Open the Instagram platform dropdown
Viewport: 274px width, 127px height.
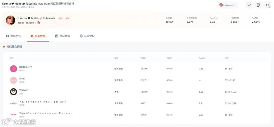point(228,5)
